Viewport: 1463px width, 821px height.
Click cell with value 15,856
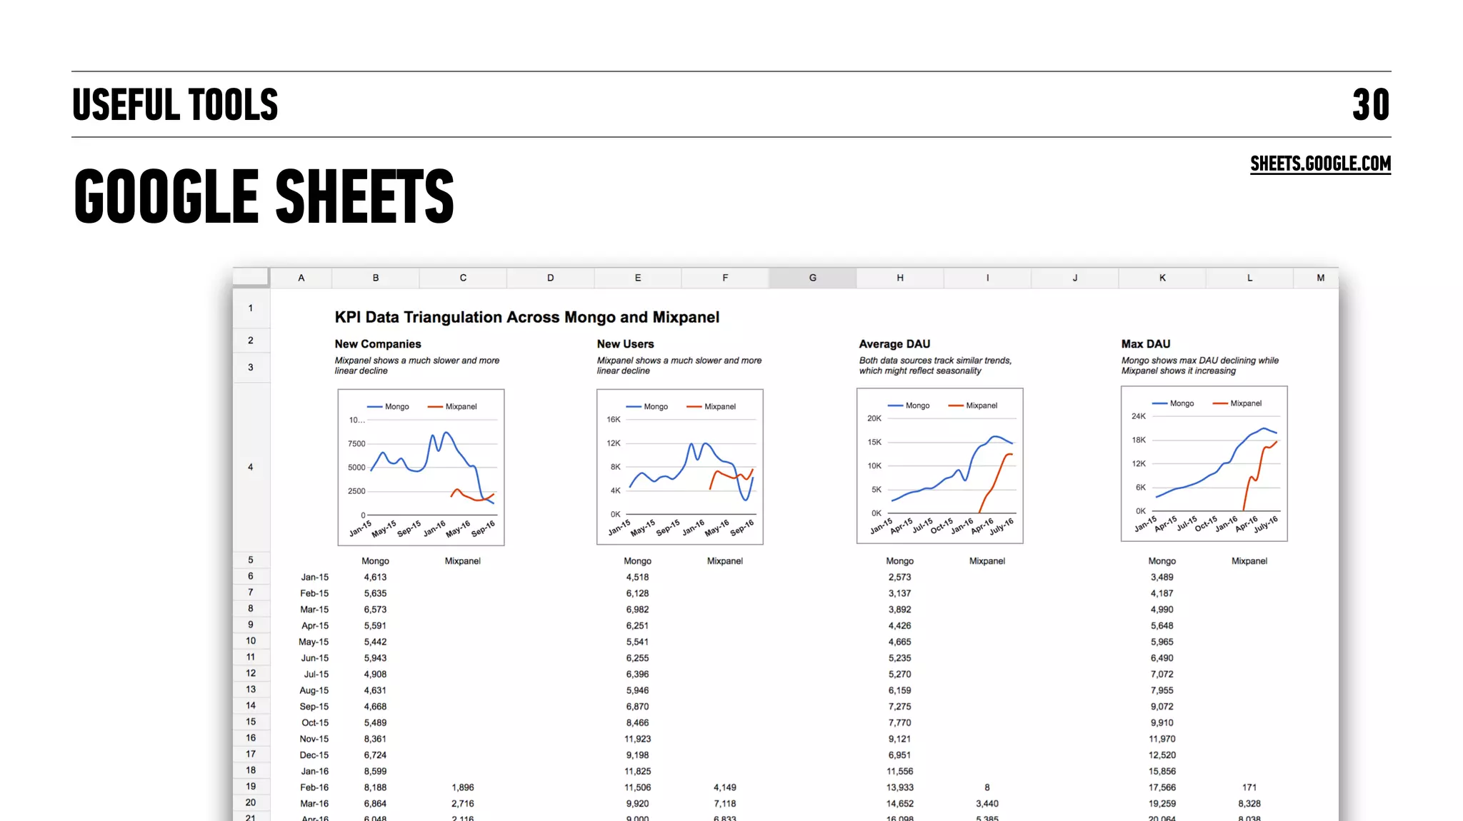(x=1162, y=771)
